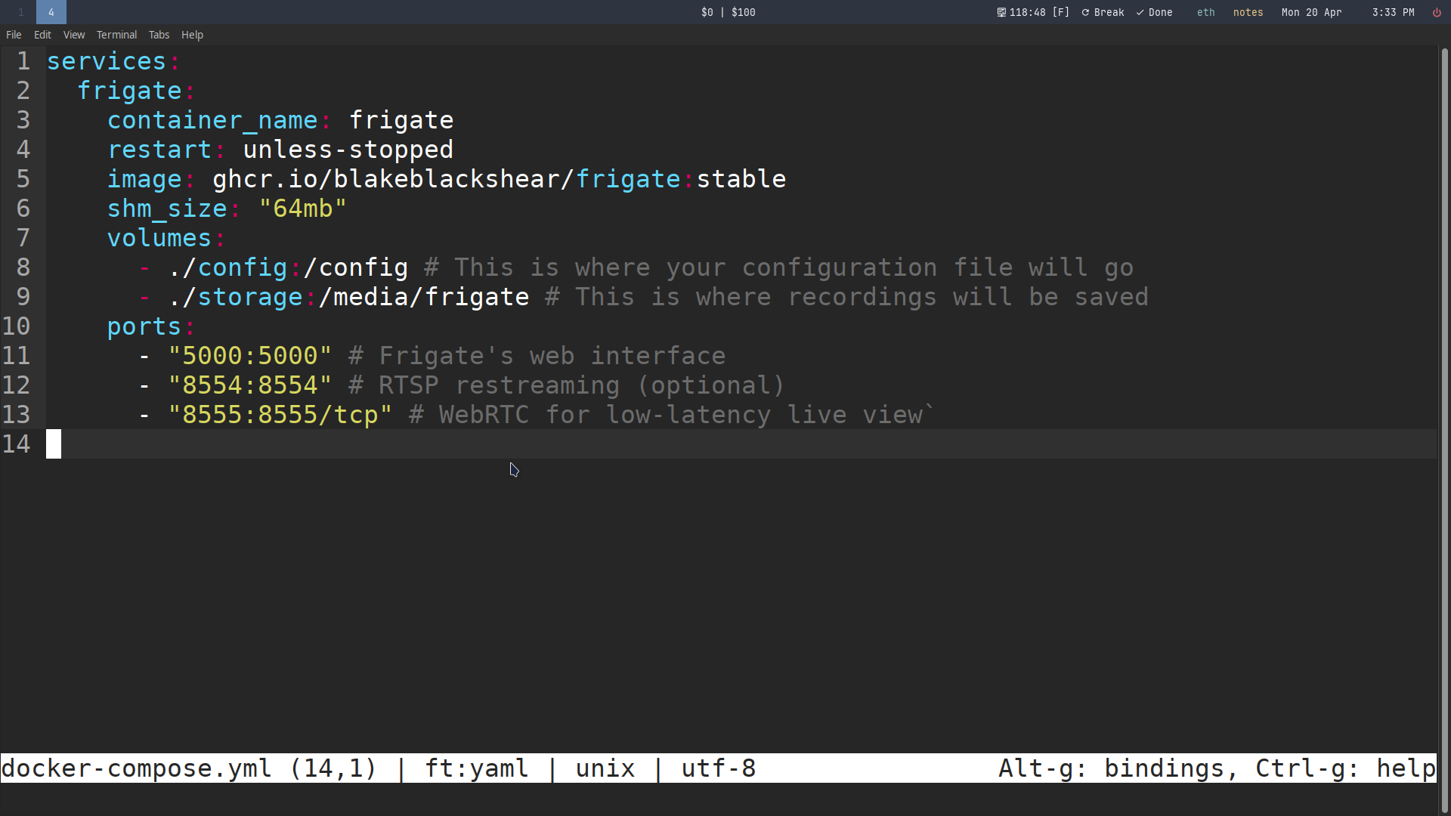The width and height of the screenshot is (1451, 816).
Task: Click the 'utf-8' encoding in status bar
Action: tap(719, 768)
